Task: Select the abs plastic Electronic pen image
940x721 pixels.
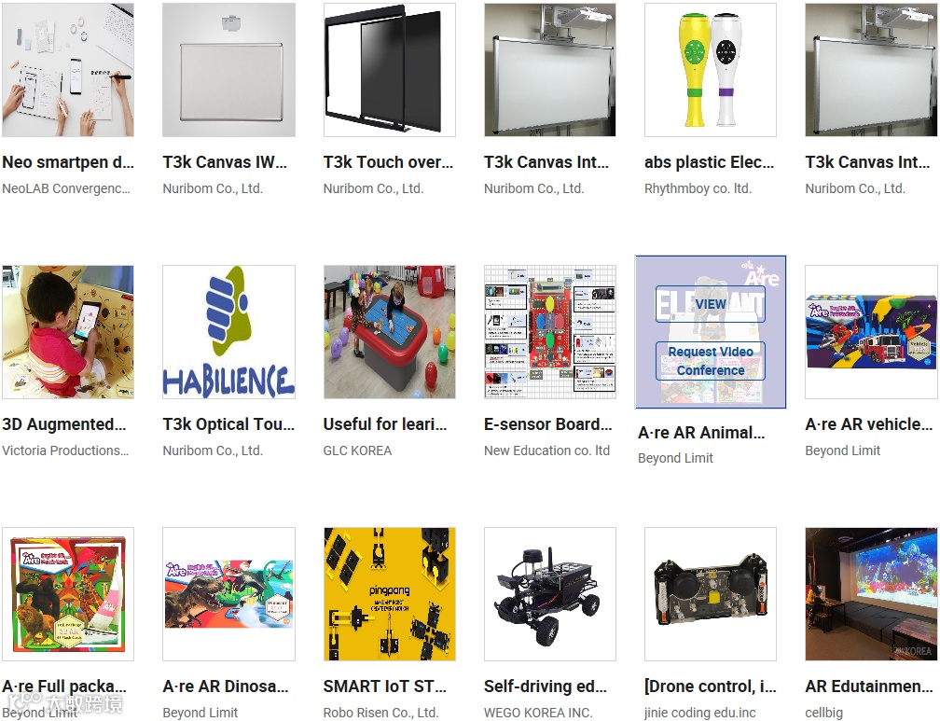Action: (x=711, y=70)
